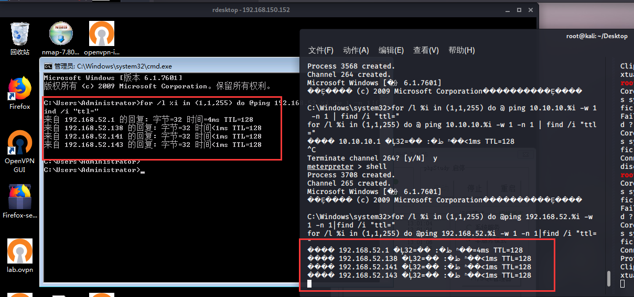Click the 192.168.52.143 reply line in cmd
Screen dimensions: 634x297
(x=153, y=145)
